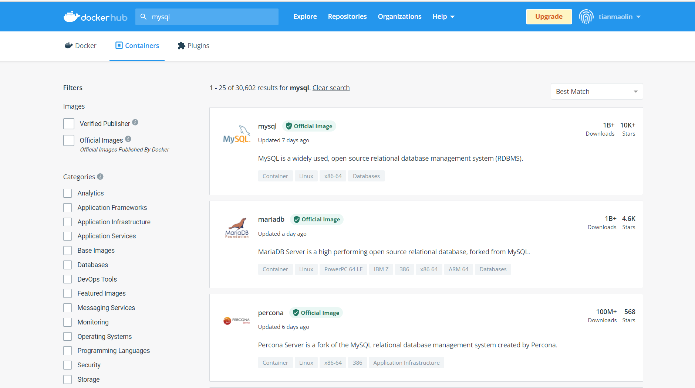Click the Plugins puzzle-piece icon

pos(181,45)
